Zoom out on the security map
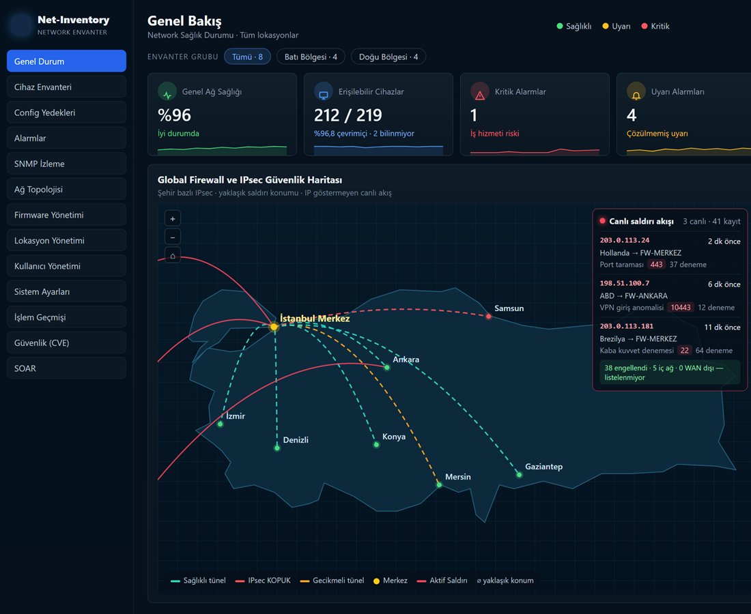Screen dimensions: 751x614 coord(173,237)
